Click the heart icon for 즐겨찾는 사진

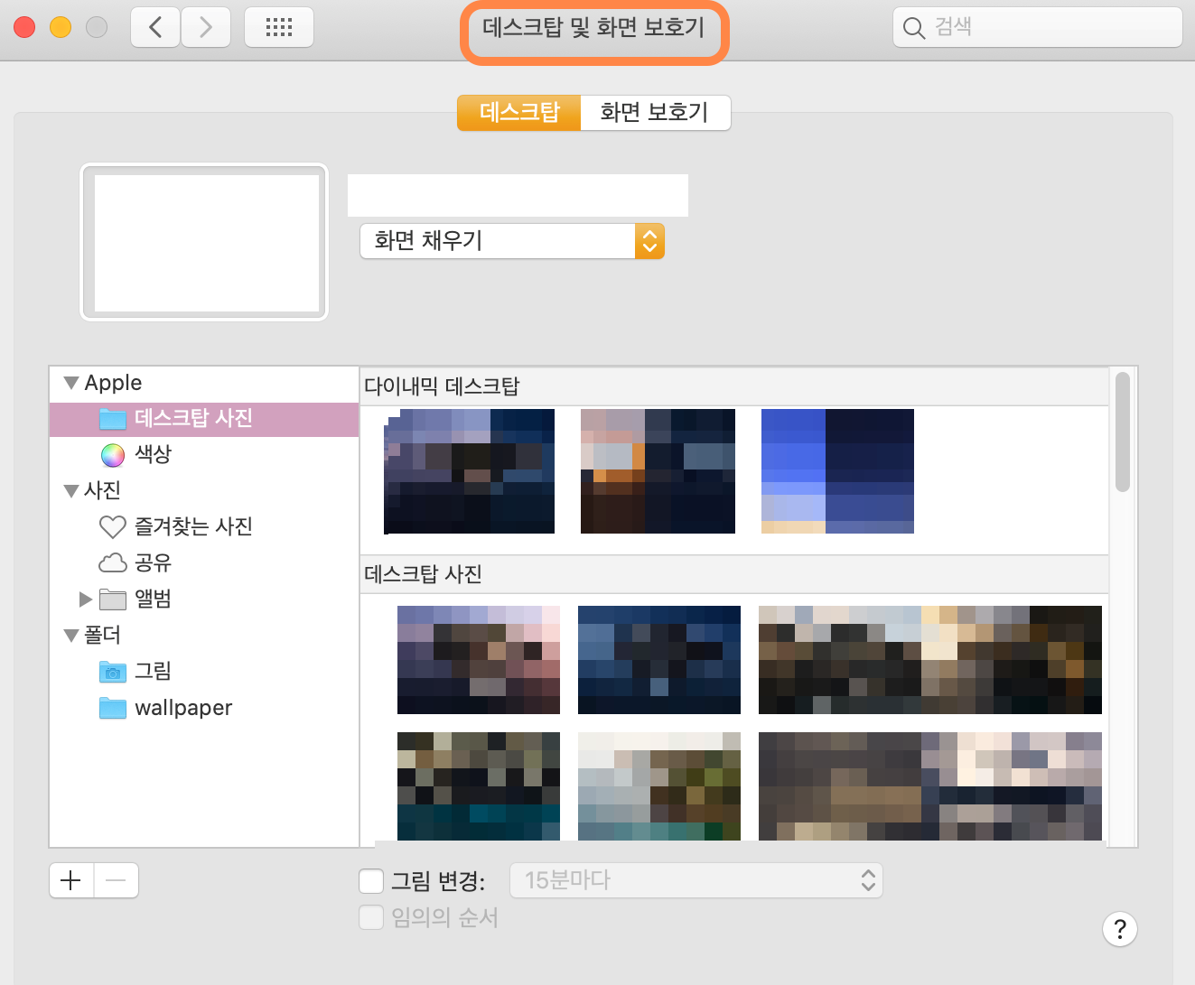pyautogui.click(x=112, y=526)
